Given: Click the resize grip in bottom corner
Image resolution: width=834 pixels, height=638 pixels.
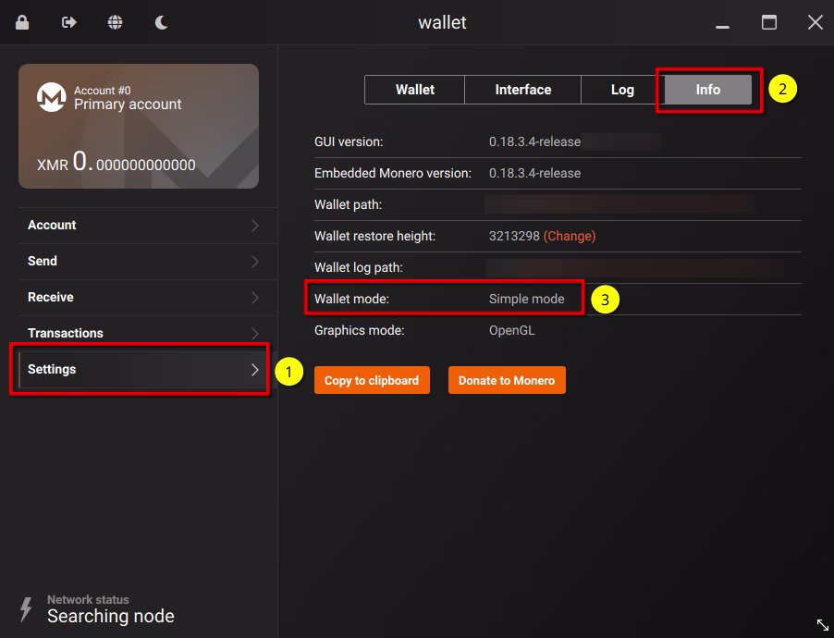Looking at the screenshot, I should [x=822, y=626].
